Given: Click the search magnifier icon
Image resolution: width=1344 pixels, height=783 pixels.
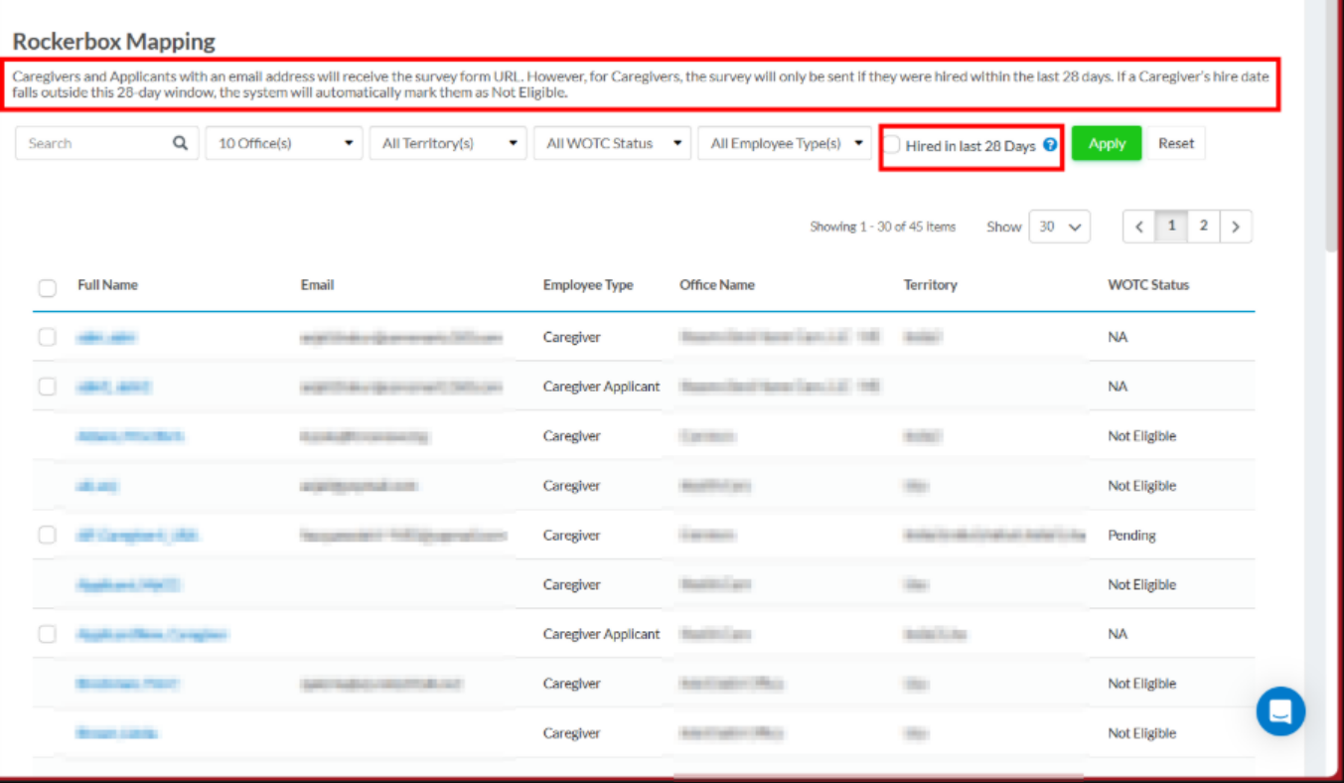Looking at the screenshot, I should 180,143.
